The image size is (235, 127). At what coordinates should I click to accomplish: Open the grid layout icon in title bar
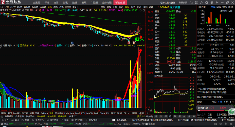pos(196,3)
